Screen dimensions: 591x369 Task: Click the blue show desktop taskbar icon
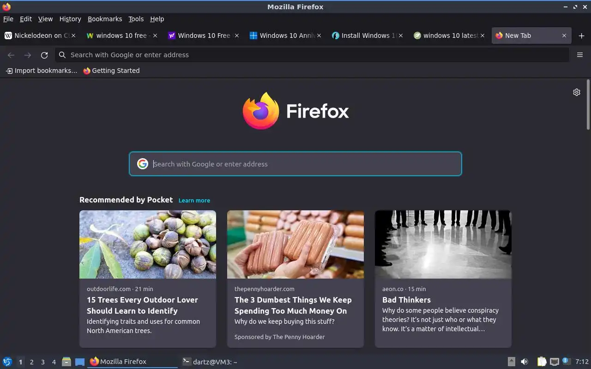click(x=80, y=362)
